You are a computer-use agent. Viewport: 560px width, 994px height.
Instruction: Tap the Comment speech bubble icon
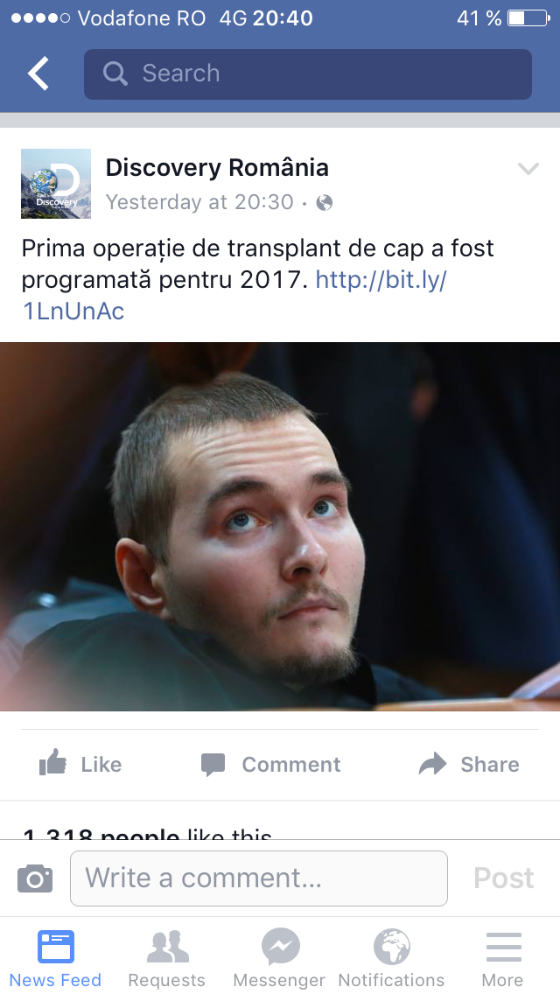(213, 765)
